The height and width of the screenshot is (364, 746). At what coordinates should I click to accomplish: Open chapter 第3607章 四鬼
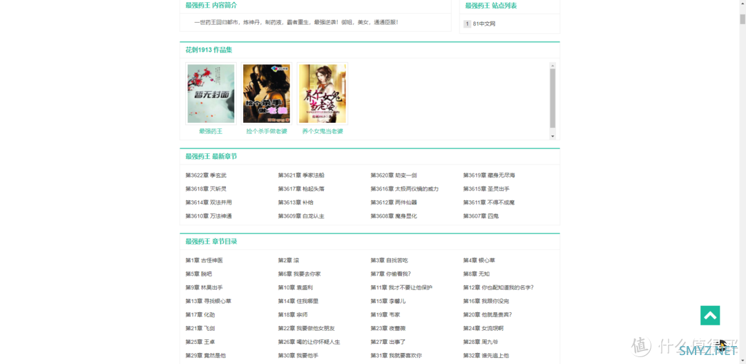tap(481, 216)
